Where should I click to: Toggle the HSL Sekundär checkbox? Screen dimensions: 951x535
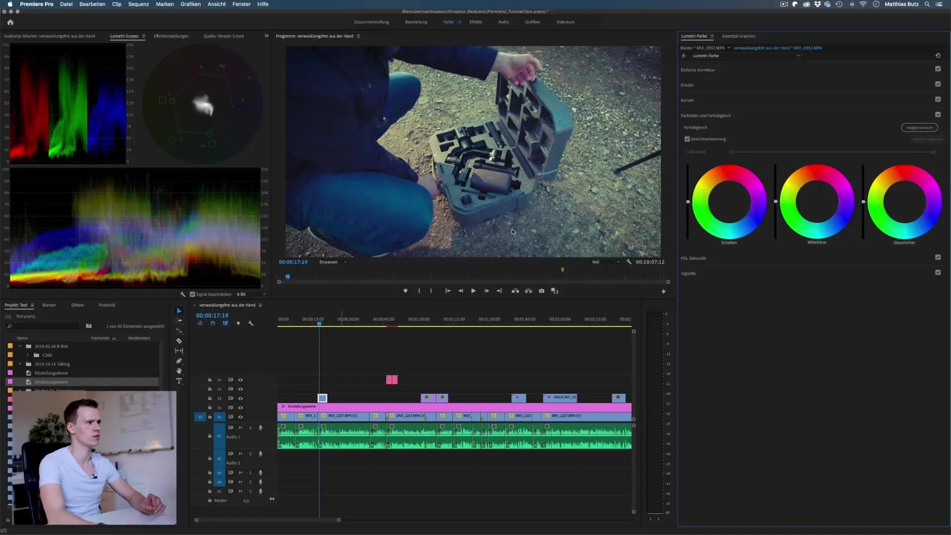[938, 257]
